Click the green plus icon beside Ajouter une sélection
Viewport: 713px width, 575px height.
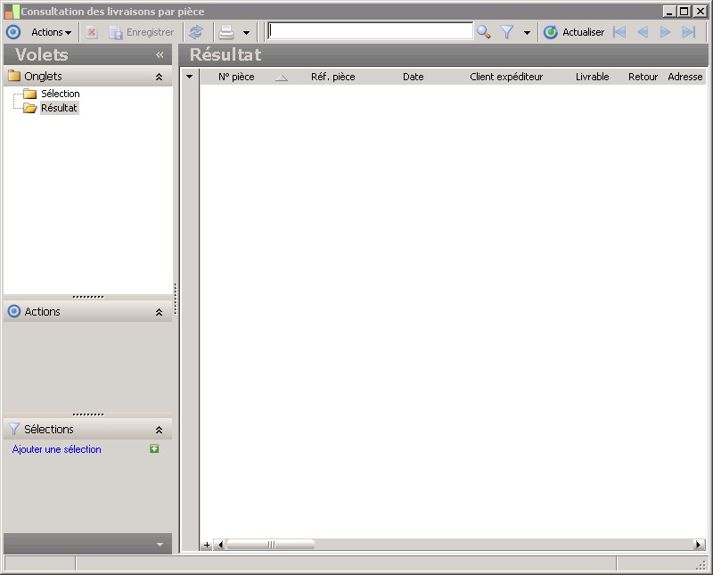[x=154, y=449]
